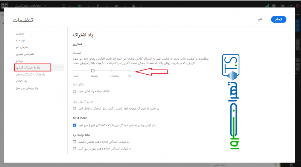The height and width of the screenshot is (167, 301).
Task: Uncheck the MP4 video auto-buffer checkbox
Action: (x=74, y=125)
